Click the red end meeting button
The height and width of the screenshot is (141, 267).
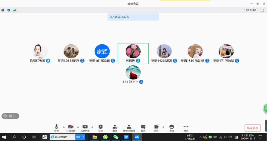[252, 128]
